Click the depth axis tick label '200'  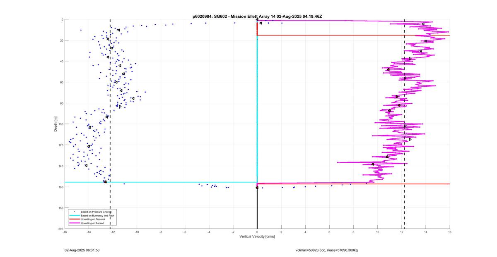coord(61,229)
